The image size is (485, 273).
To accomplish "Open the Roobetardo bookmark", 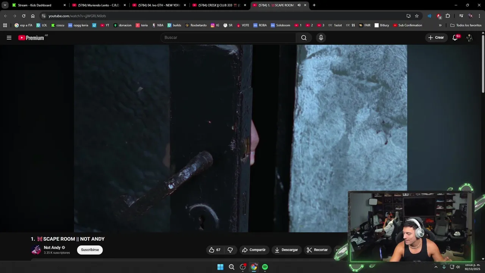I will tap(196, 25).
